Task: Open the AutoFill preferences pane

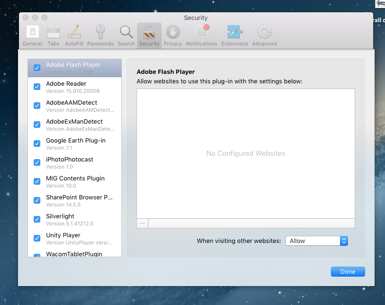Action: pos(74,36)
